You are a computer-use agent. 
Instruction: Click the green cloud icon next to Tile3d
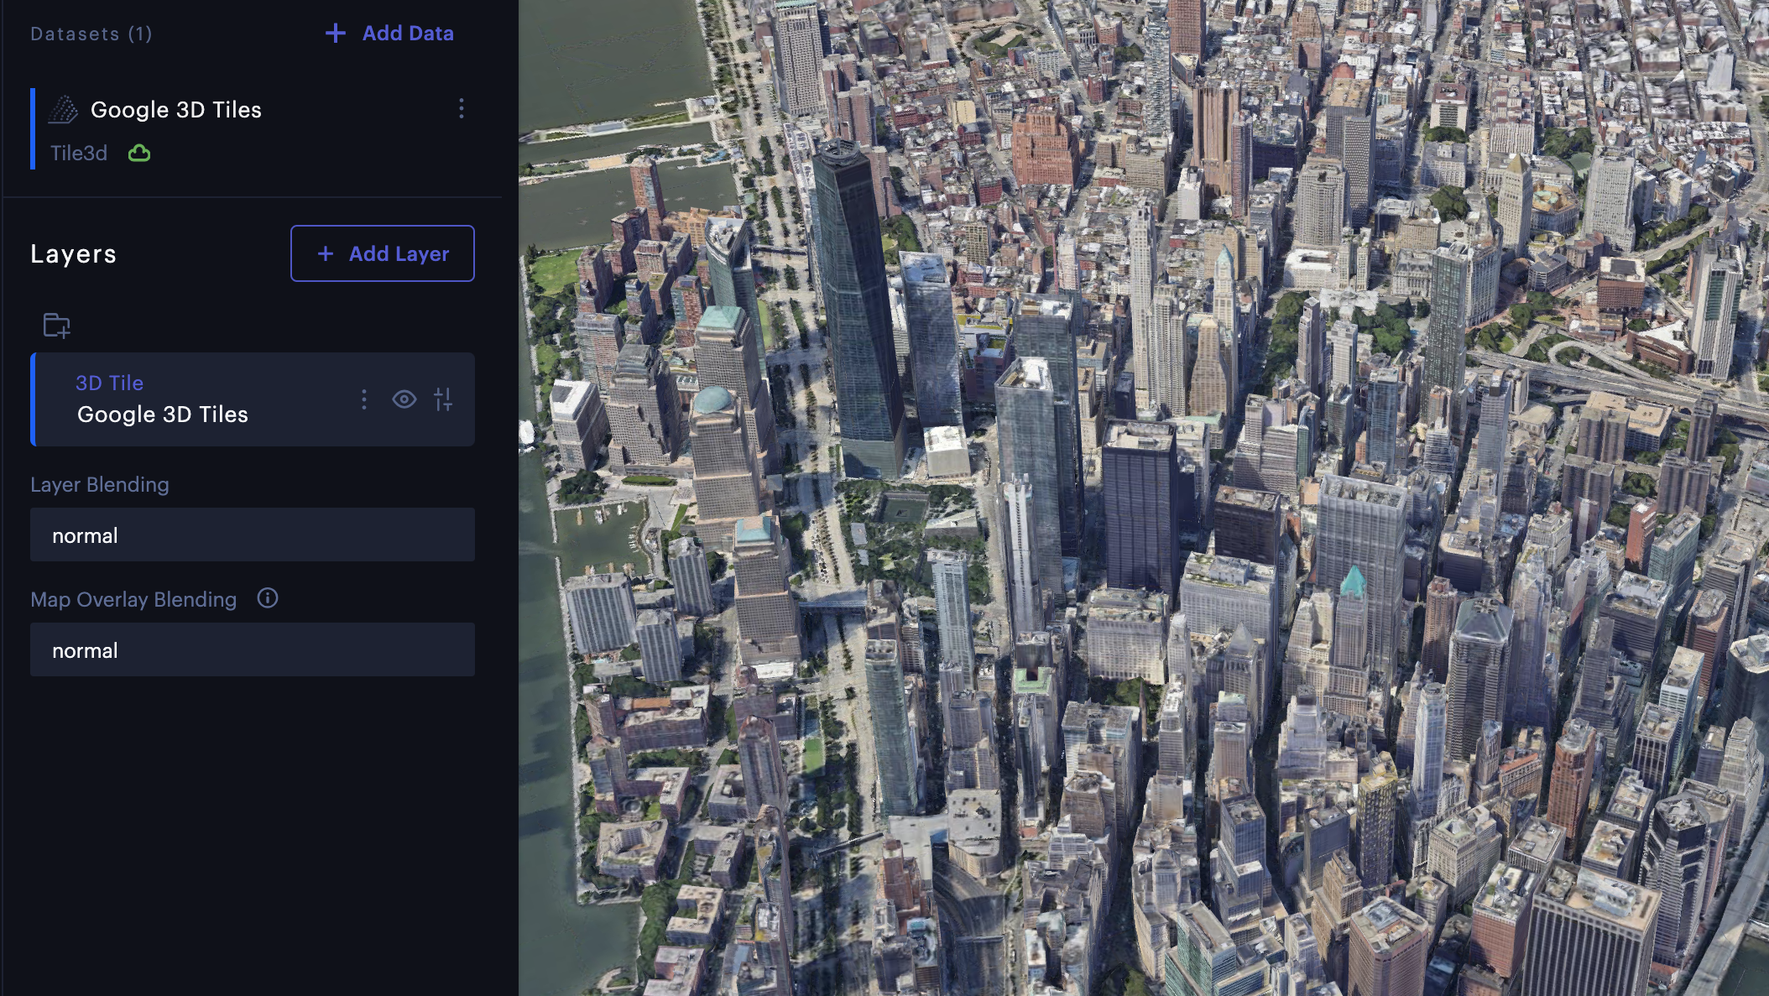(x=139, y=153)
